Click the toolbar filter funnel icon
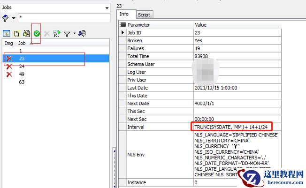The image size is (306, 188). [x=67, y=34]
